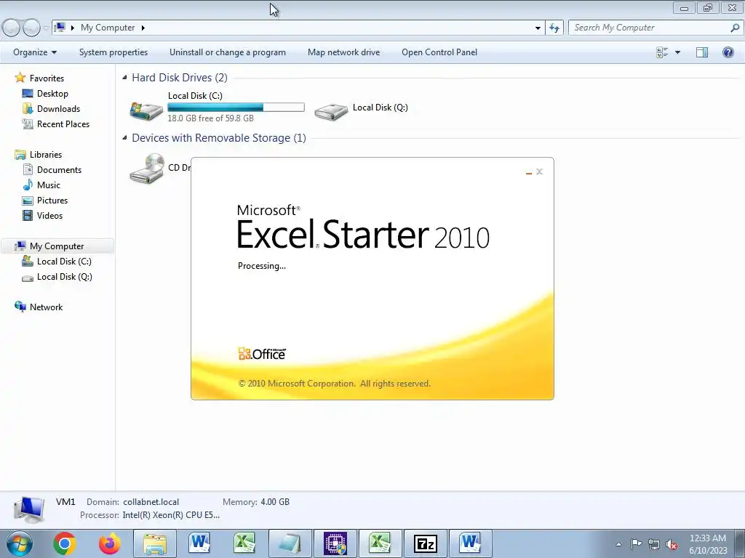Launch Firefox from the taskbar
Screen dimensions: 745x558
click(x=109, y=543)
